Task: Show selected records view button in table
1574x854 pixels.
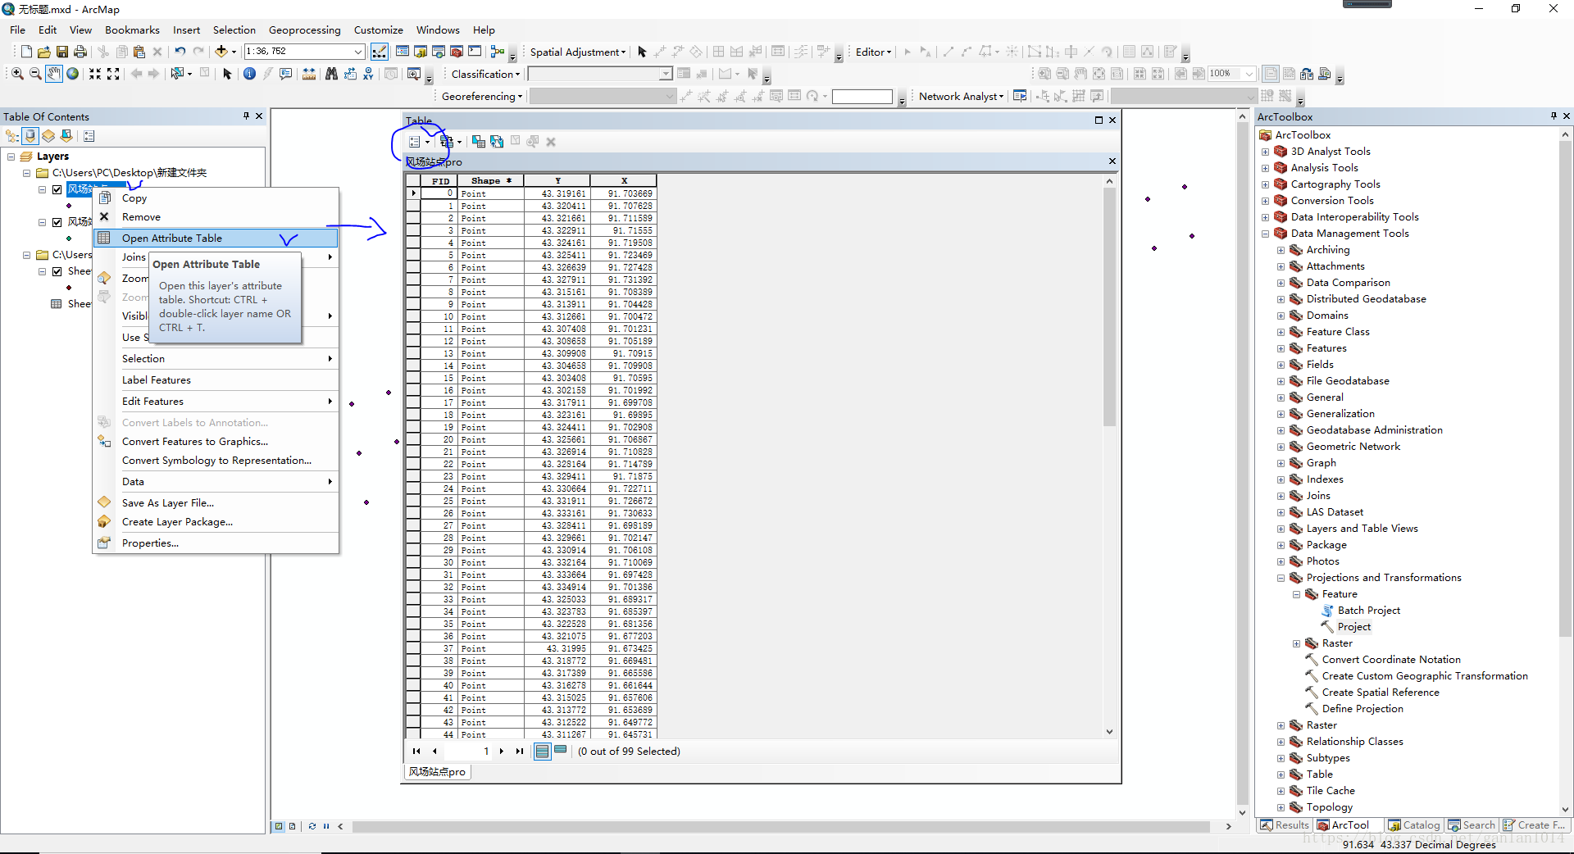Action: pos(560,750)
